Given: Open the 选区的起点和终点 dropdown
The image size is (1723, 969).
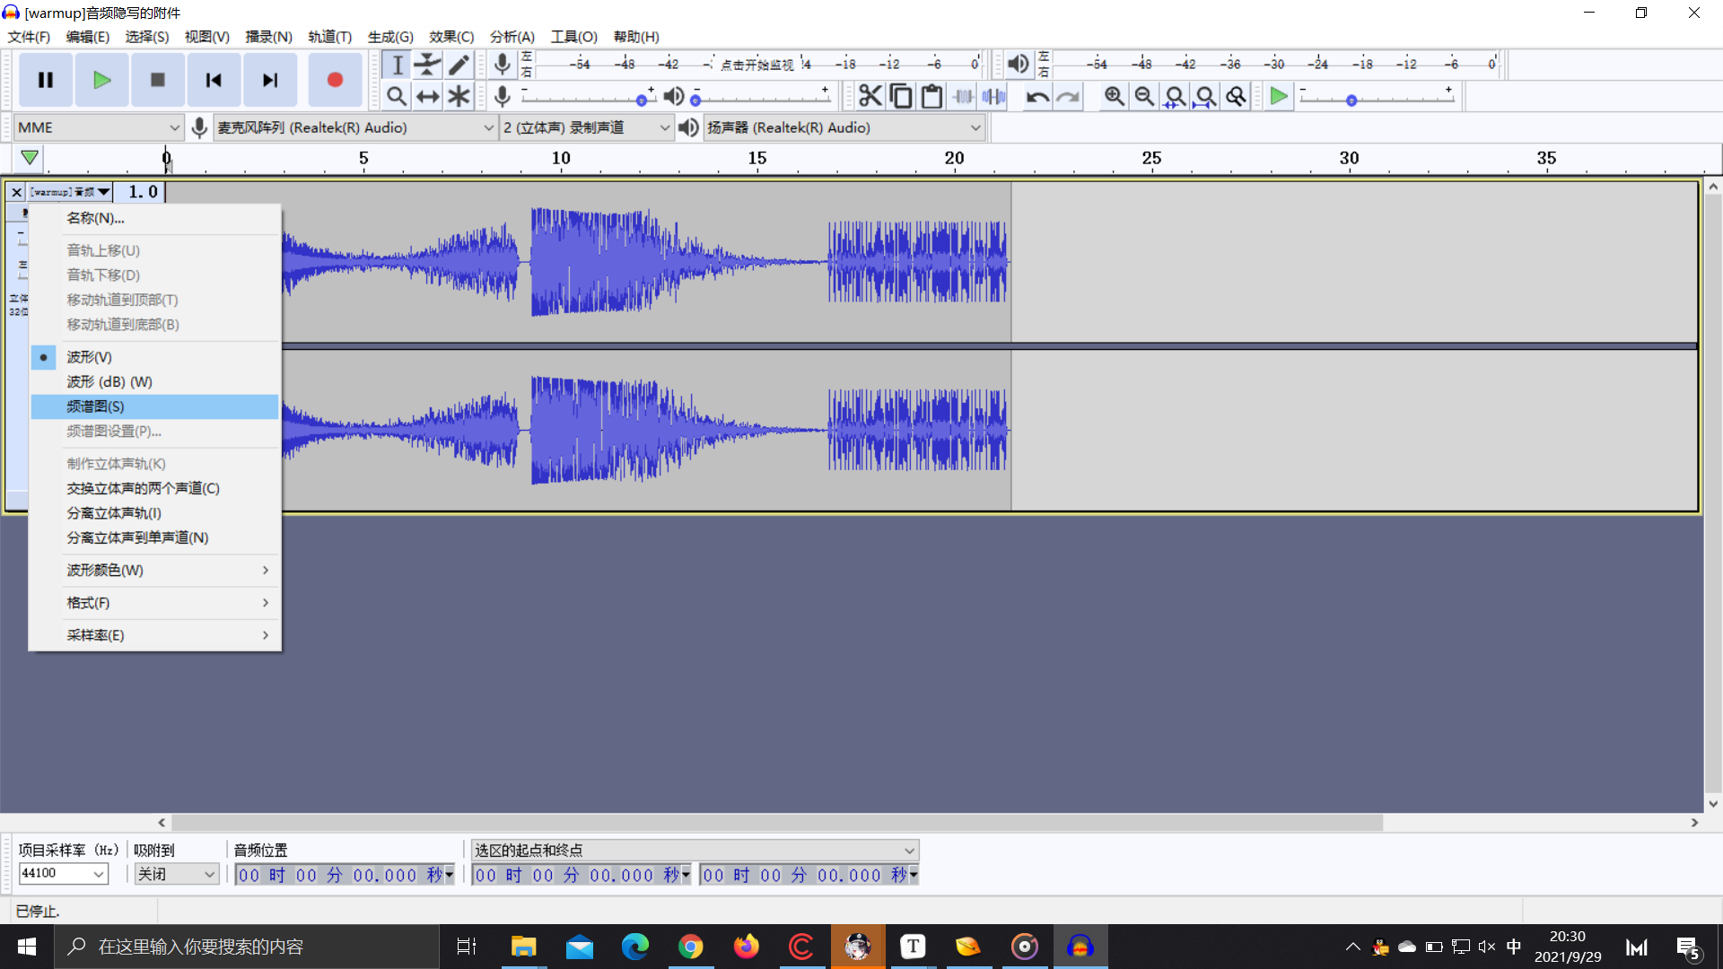Looking at the screenshot, I should 695,850.
